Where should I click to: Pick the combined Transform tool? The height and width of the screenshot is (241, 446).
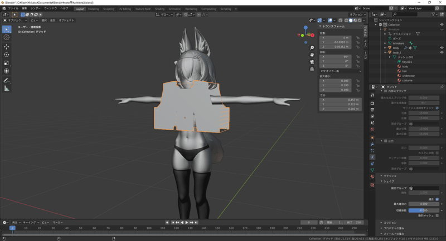7,71
